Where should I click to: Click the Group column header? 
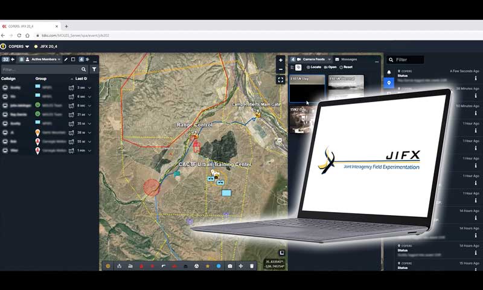[40, 79]
